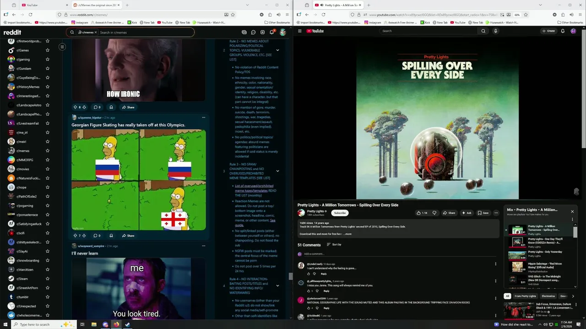Toggle favorite star for r/movies
Viewport: 586px width, 329px height.
(x=47, y=169)
